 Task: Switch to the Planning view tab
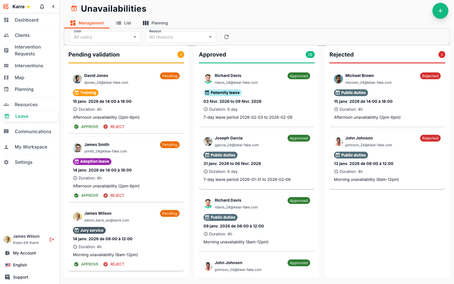[155, 23]
